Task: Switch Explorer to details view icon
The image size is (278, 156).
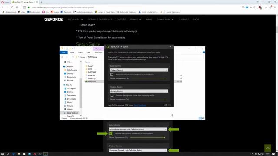Action: [x=200, y=118]
